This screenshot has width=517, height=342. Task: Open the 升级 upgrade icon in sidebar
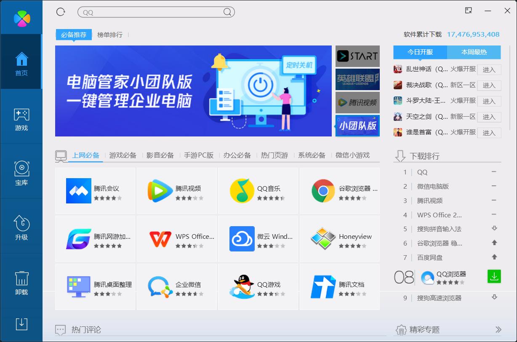tap(21, 225)
